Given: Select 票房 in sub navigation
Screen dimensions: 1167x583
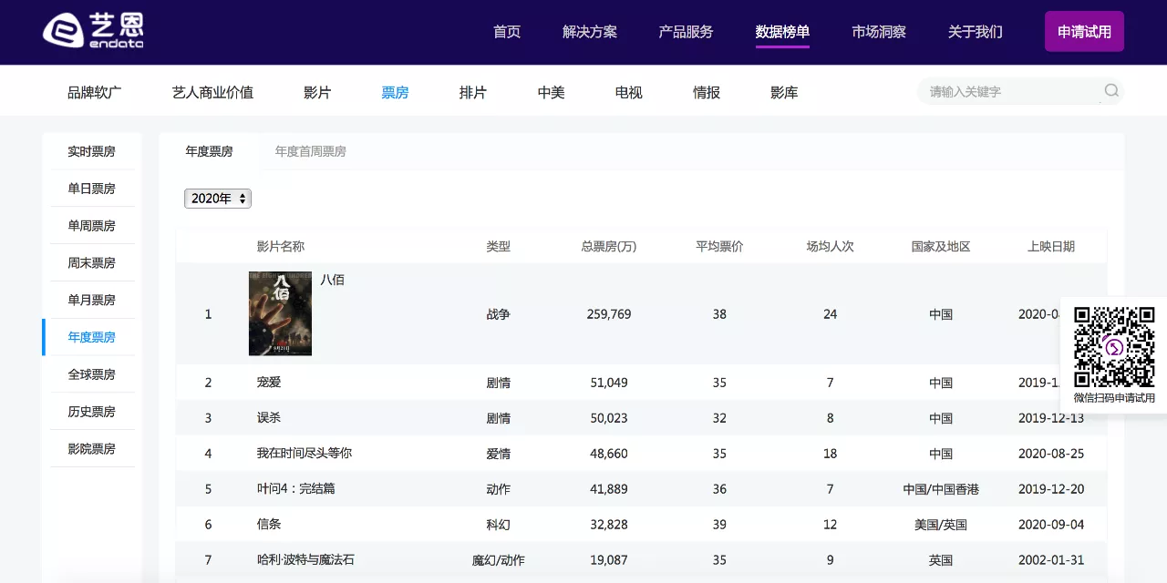Looking at the screenshot, I should tap(395, 92).
